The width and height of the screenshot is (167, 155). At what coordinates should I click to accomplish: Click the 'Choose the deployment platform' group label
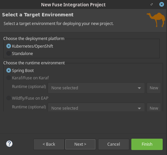point(34,39)
